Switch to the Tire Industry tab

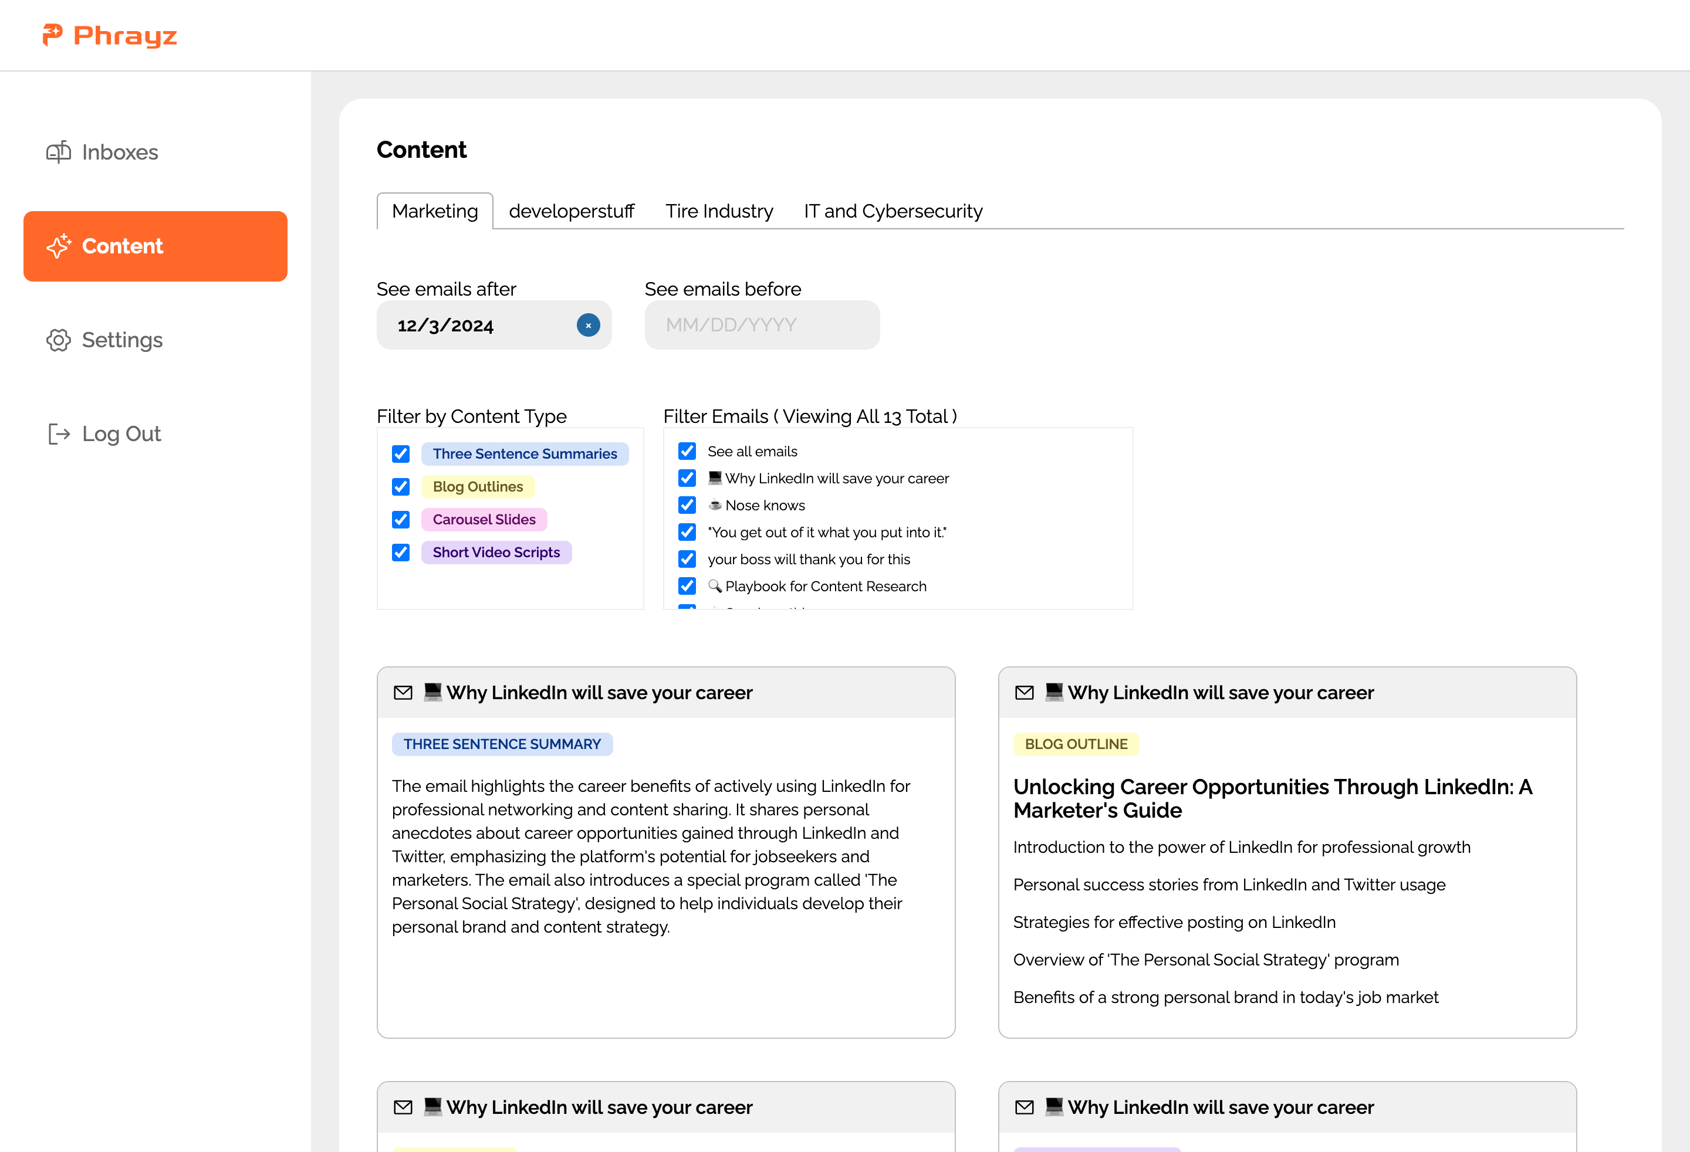point(719,211)
